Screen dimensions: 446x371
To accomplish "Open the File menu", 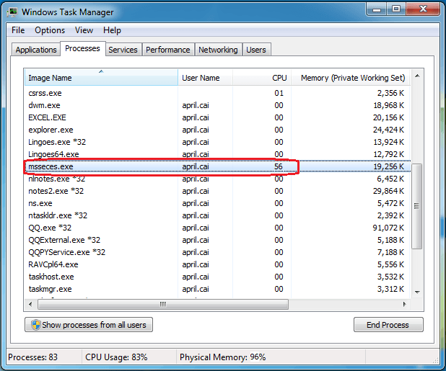I will pyautogui.click(x=18, y=30).
